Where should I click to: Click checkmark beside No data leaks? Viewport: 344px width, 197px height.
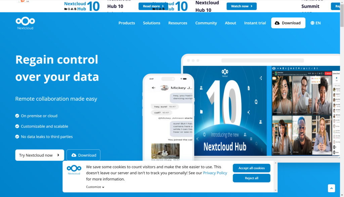tap(17, 137)
